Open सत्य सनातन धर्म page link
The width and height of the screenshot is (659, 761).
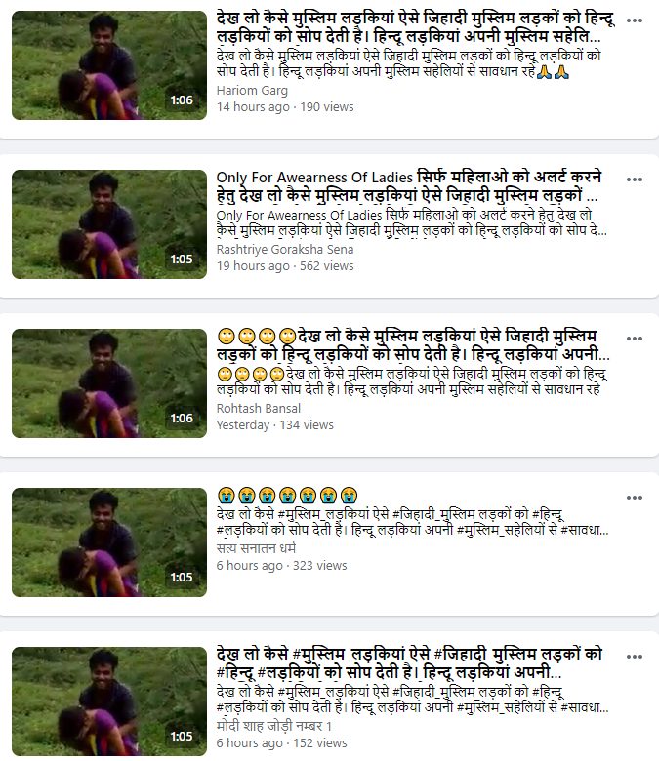(256, 548)
